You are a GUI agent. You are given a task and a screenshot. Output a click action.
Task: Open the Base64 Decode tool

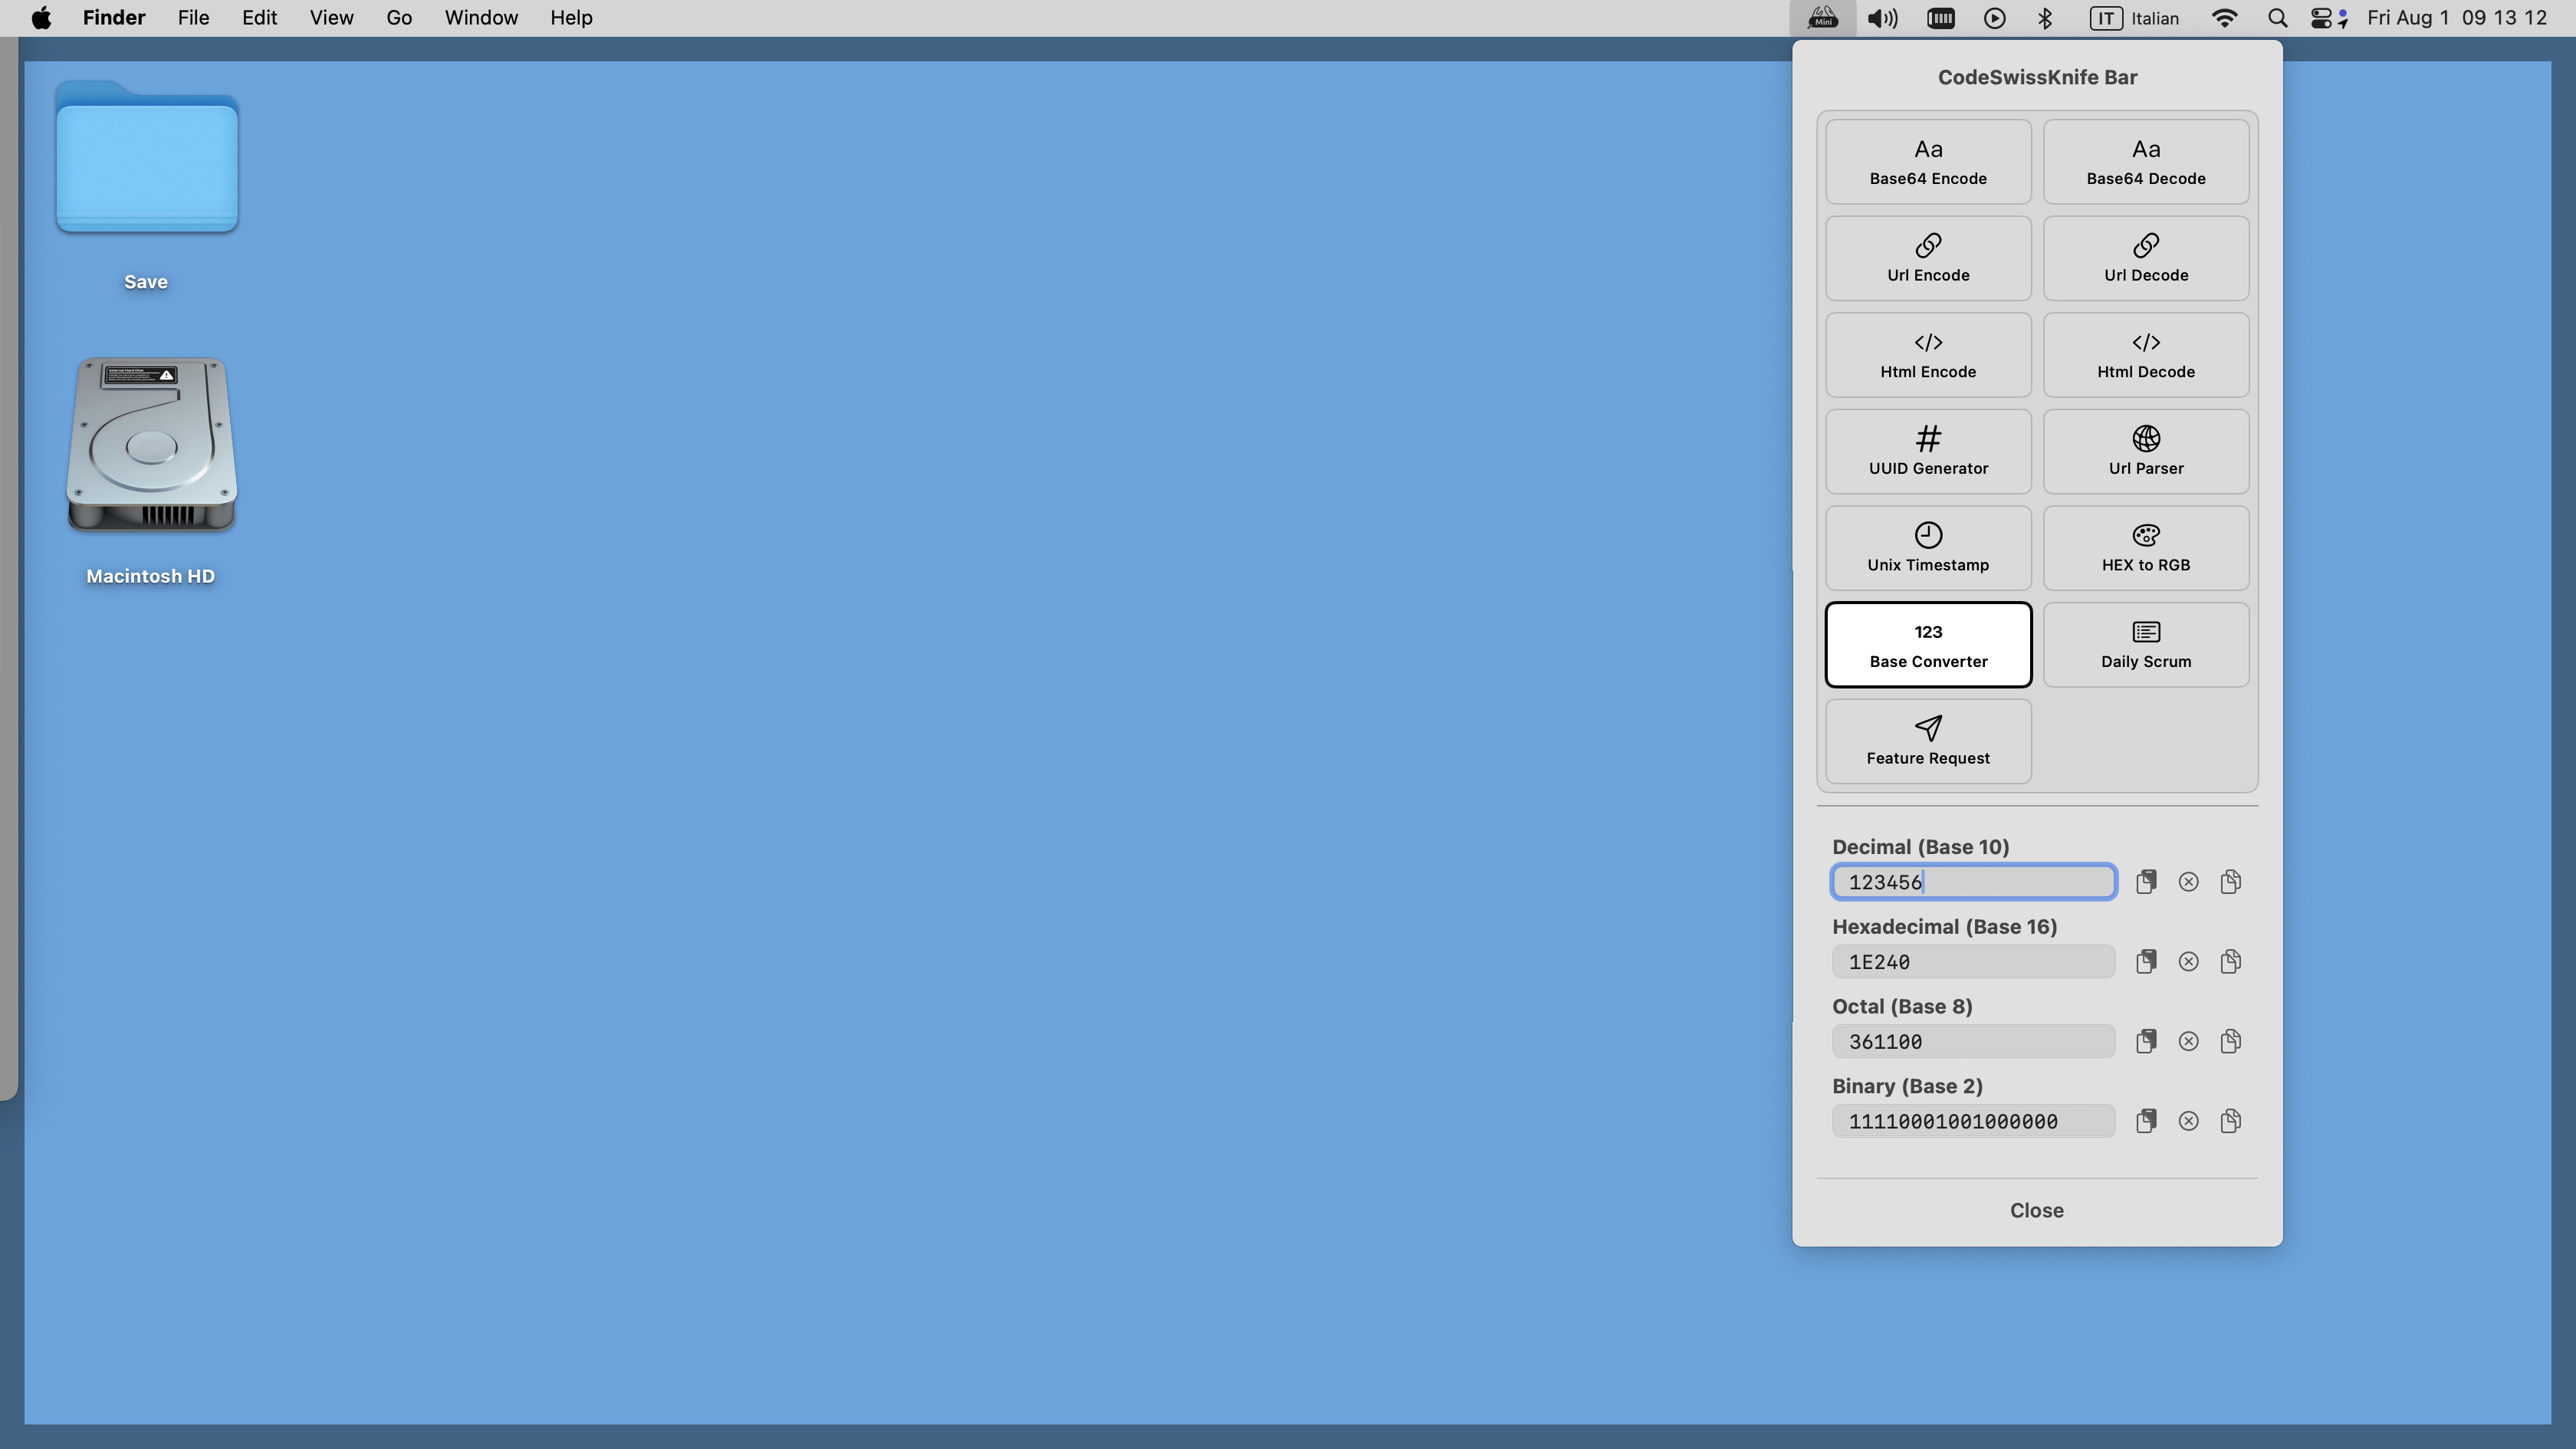(x=2145, y=162)
